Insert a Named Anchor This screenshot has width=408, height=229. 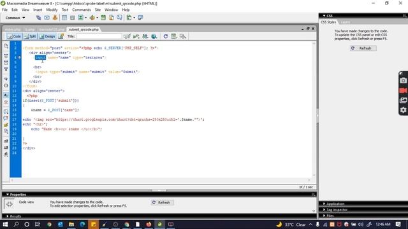[x=55, y=18]
